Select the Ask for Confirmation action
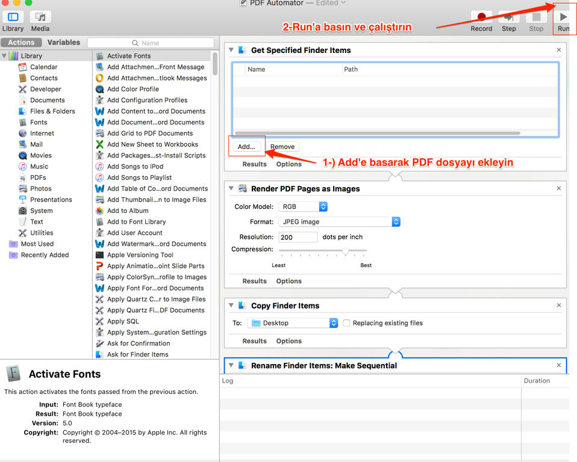The height and width of the screenshot is (462, 577). (x=139, y=343)
